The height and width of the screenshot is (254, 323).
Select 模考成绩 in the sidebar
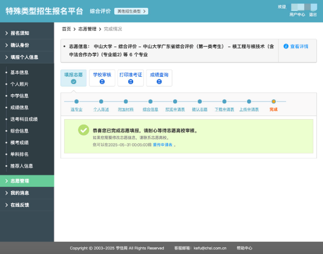(x=19, y=142)
